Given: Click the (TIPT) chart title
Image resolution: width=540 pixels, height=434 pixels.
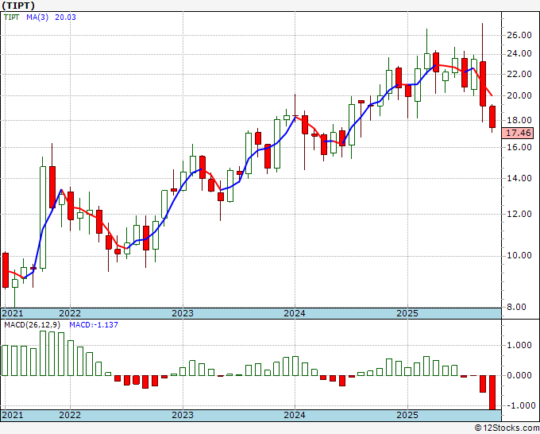Looking at the screenshot, I should pos(18,6).
